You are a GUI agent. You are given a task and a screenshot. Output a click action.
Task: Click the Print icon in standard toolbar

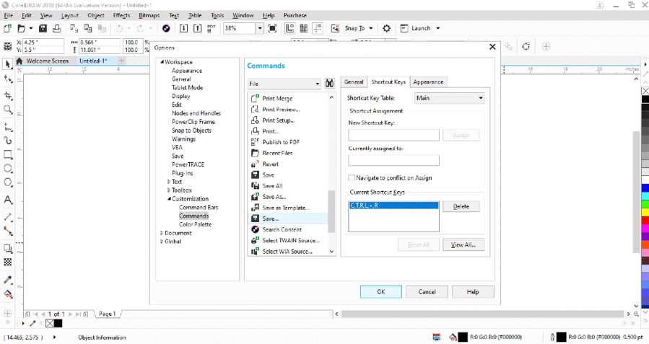57,28
